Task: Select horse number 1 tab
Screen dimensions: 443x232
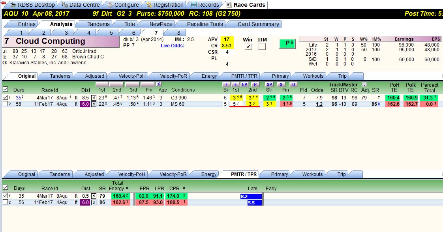Action: point(21,33)
